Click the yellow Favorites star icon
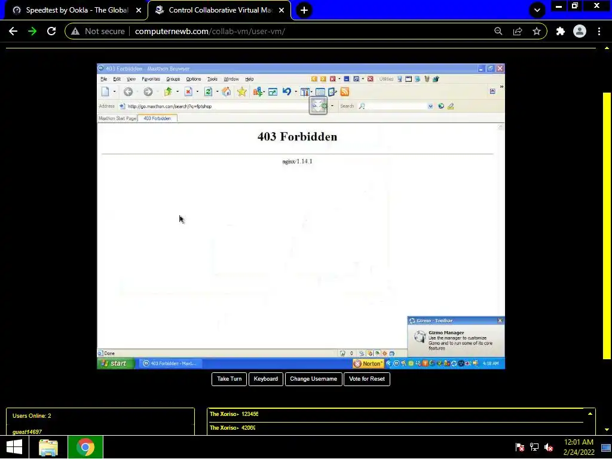612x459 pixels. 242,91
